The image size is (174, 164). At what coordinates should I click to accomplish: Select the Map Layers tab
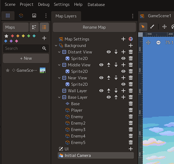tap(66, 16)
